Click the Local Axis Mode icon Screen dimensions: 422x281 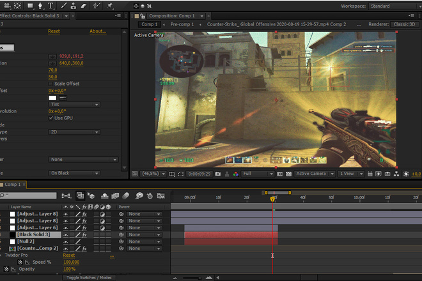[x=136, y=6]
